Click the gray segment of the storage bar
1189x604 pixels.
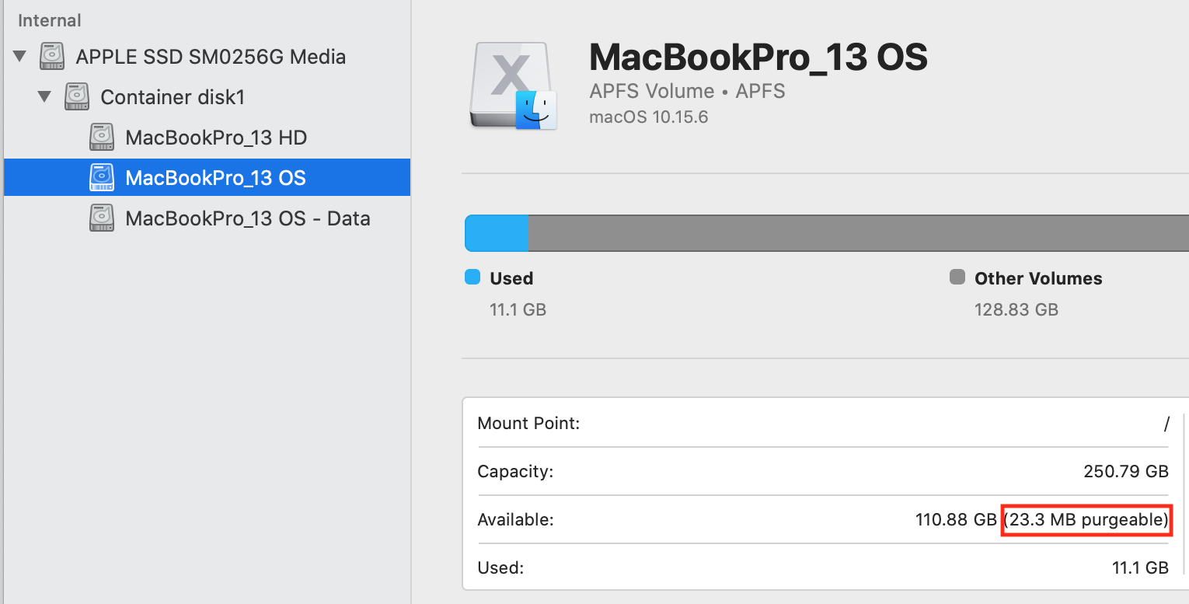[855, 233]
